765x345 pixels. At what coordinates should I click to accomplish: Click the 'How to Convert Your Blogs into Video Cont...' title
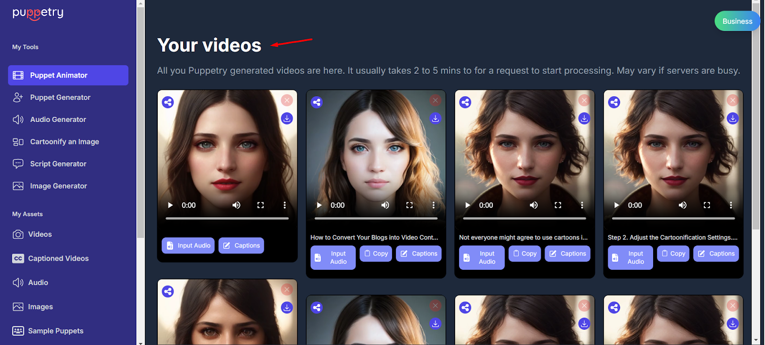pos(374,237)
